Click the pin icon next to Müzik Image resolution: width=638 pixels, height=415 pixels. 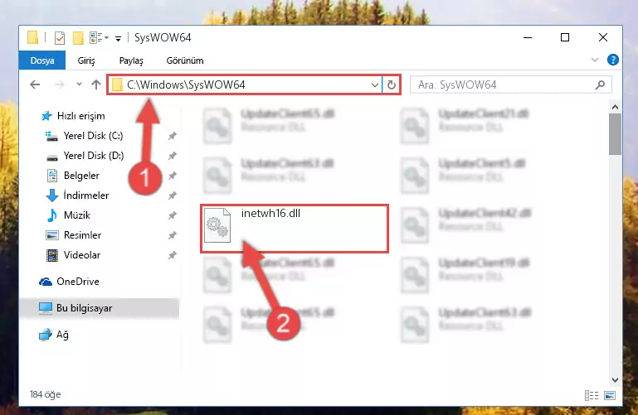[173, 215]
